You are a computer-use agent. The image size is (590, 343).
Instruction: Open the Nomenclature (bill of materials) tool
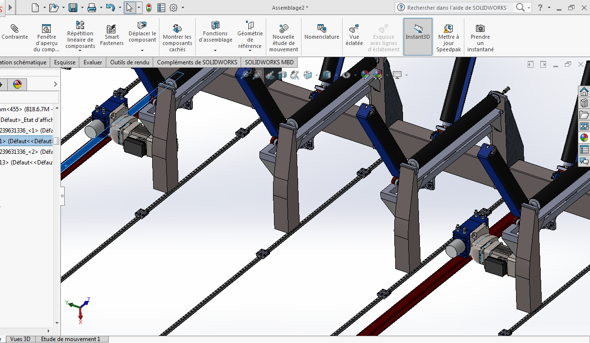coord(322,32)
